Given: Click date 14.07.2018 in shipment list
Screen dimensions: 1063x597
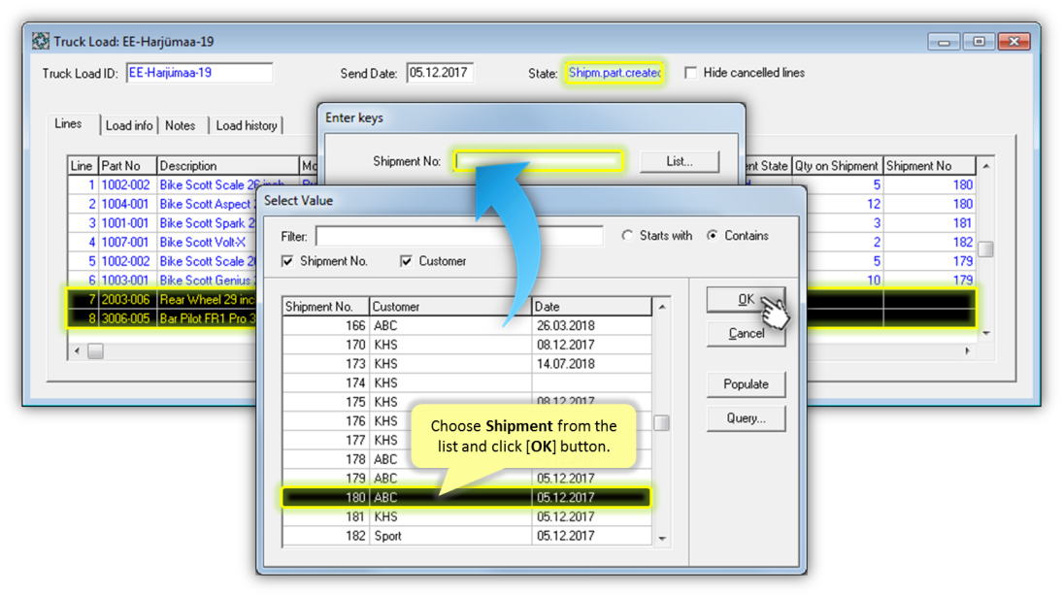Looking at the screenshot, I should tap(565, 364).
